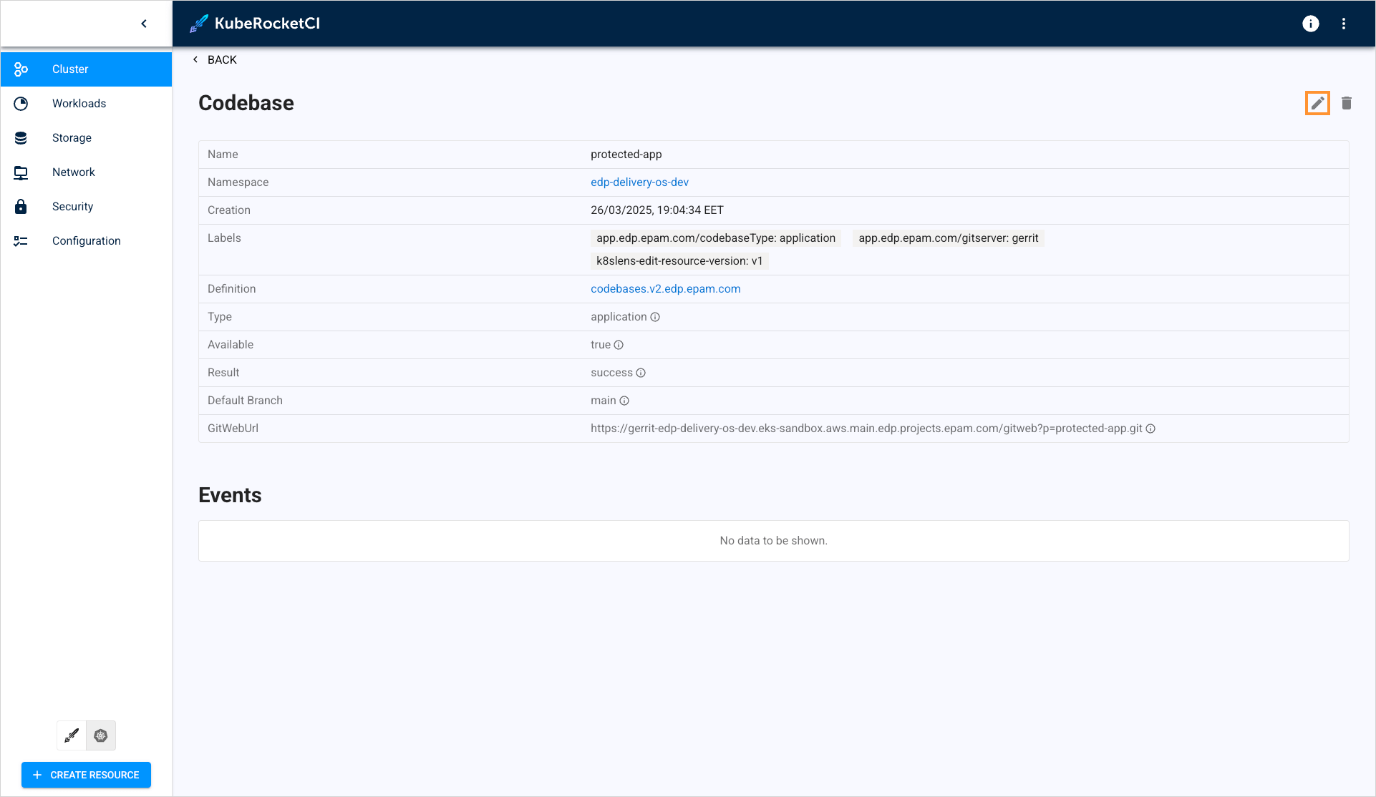Click info icon next to application type

click(x=655, y=317)
